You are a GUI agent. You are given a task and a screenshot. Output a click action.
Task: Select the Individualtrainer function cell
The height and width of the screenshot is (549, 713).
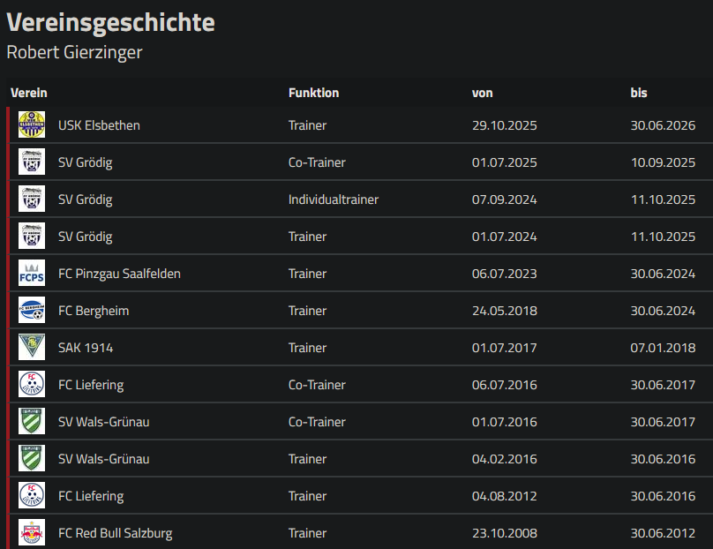(x=333, y=199)
